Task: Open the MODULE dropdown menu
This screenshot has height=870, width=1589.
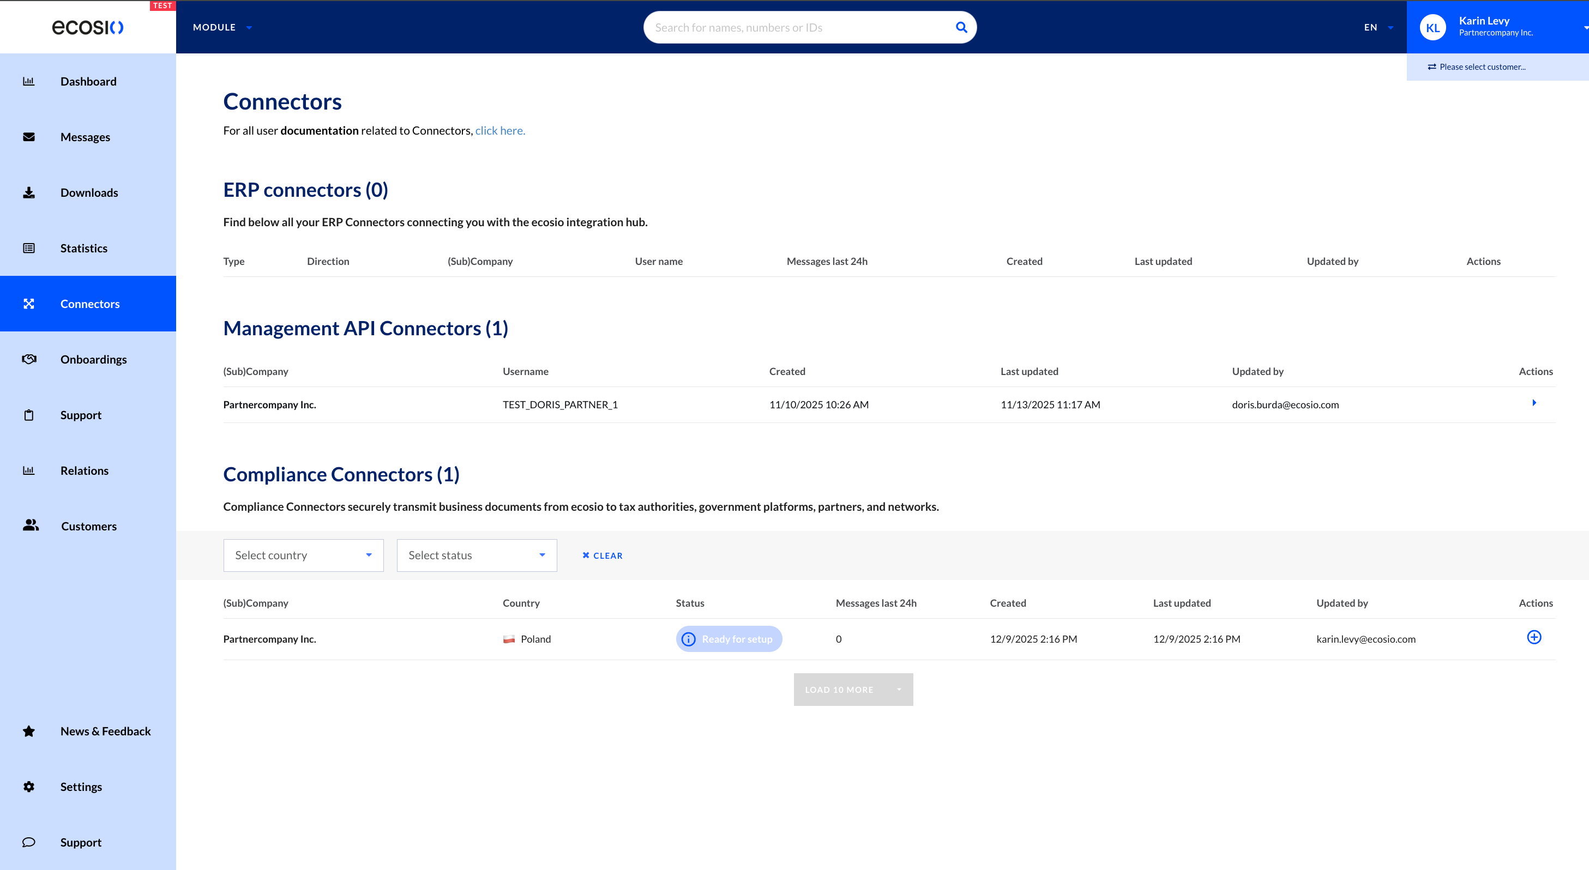Action: click(222, 27)
